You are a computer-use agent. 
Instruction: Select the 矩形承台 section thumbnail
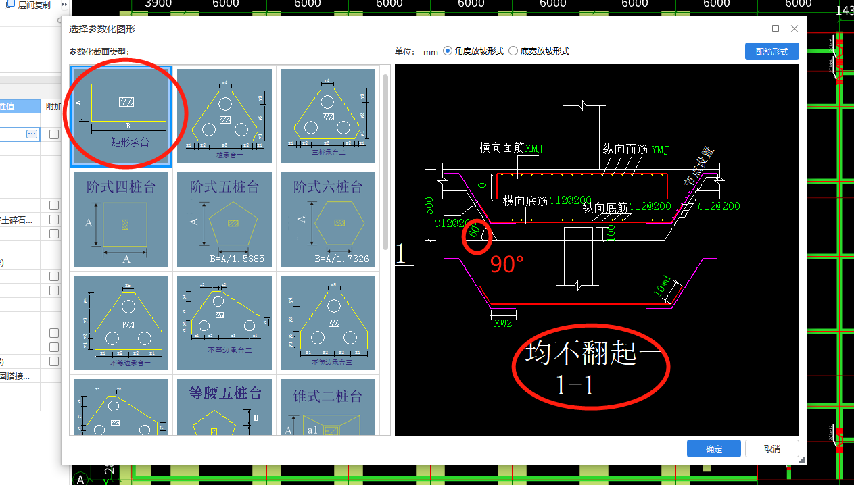tap(122, 116)
